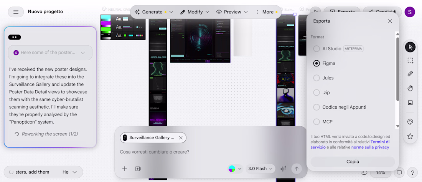Open the norme sulla privacy link

pos(370,147)
